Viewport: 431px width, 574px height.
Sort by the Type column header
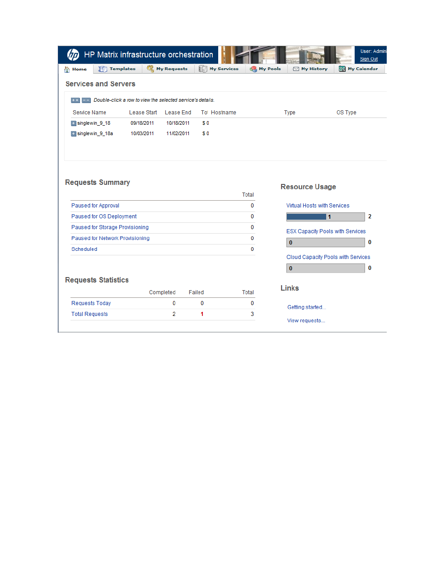[290, 113]
